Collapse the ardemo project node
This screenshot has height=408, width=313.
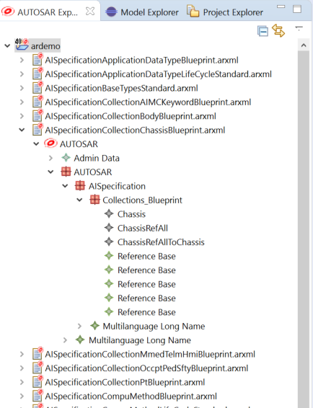click(7, 46)
